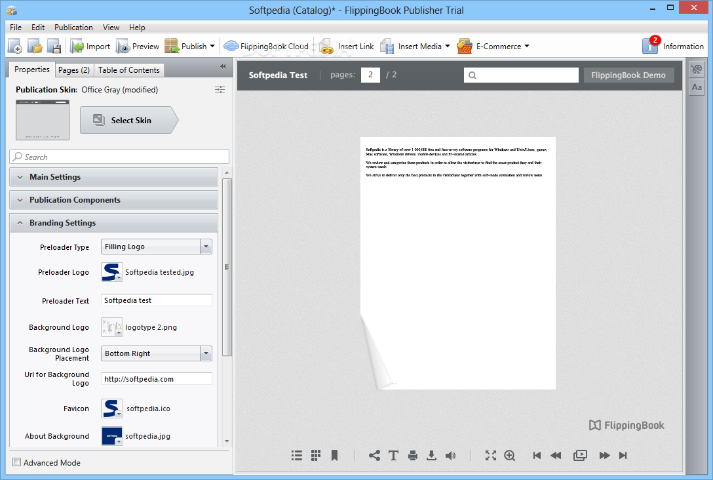This screenshot has width=713, height=480.
Task: Select the Properties tab
Action: click(32, 70)
